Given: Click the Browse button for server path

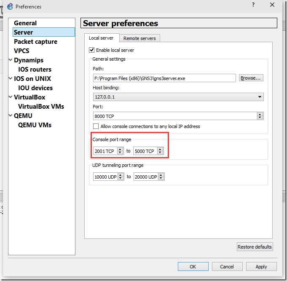Looking at the screenshot, I should [x=251, y=78].
